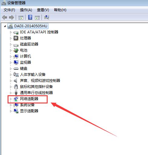
Task: Toggle the console tree pane toolbar icon
Action: point(21,18)
